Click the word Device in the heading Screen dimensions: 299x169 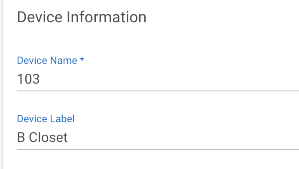[x=40, y=17]
